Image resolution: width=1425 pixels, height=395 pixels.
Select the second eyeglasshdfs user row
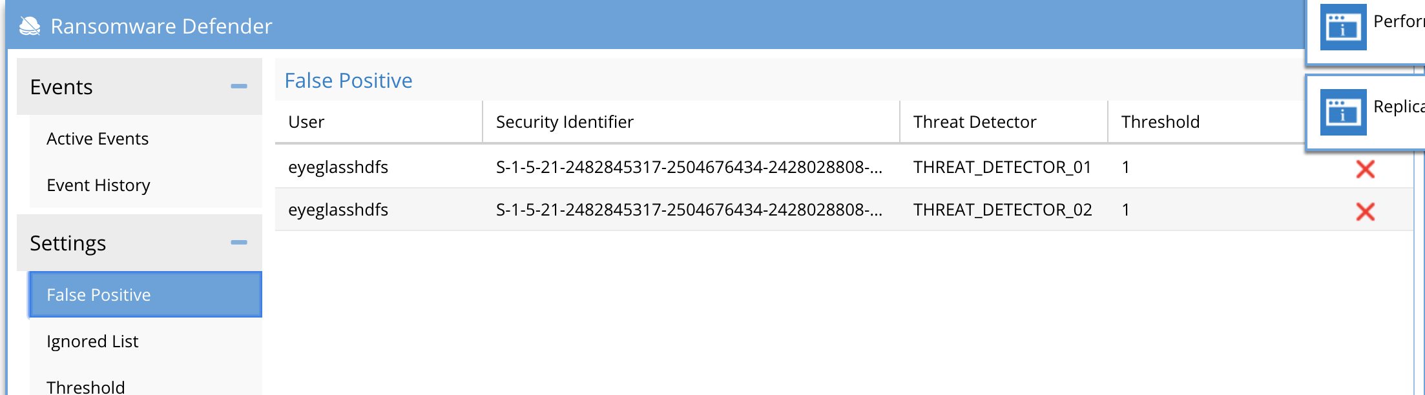click(x=338, y=210)
